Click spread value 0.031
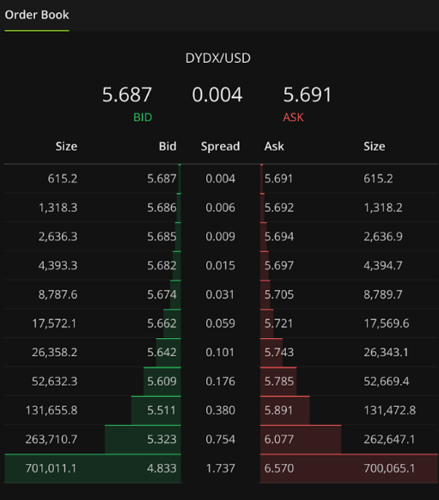439x500 pixels. [x=220, y=294]
